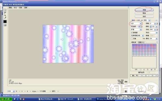This screenshot has height=101, width=162.
Task: Click the black eyedropper color swatch
Action: [x=5, y=21]
